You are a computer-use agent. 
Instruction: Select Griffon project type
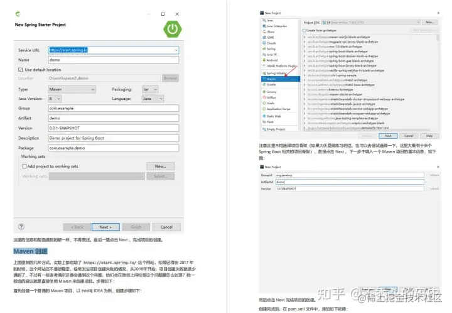click(x=269, y=97)
